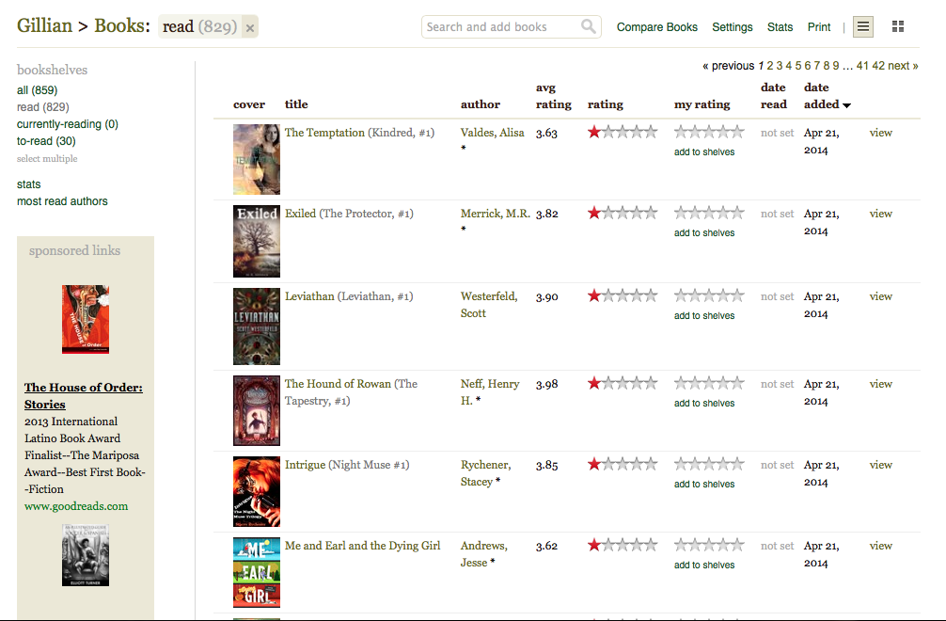Open the Leviathan book cover
Image resolution: width=946 pixels, height=621 pixels.
click(x=257, y=326)
